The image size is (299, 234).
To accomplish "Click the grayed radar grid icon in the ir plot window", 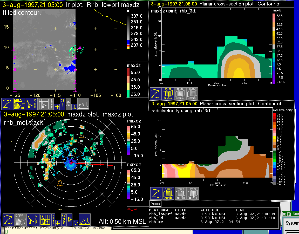I will [x=44, y=104].
